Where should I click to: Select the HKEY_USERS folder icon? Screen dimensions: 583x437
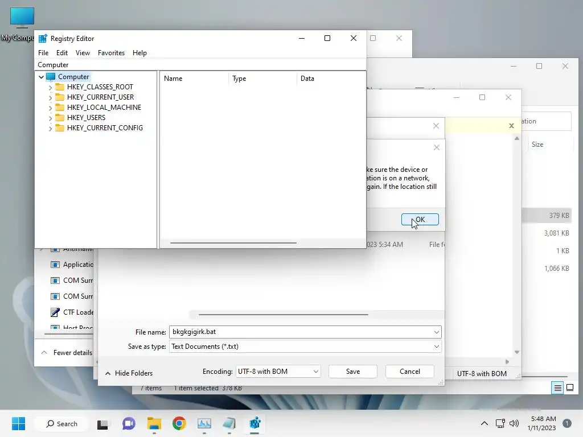click(59, 117)
